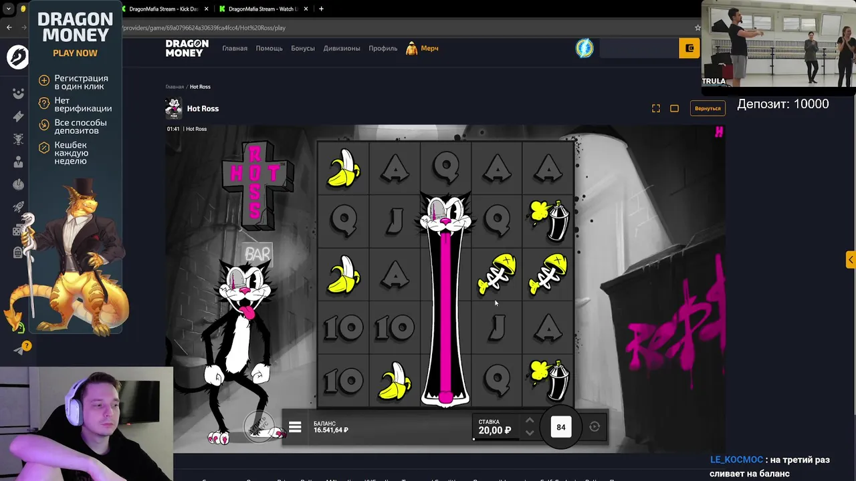Image resolution: width=856 pixels, height=481 pixels.
Task: Click the question mark help badge
Action: (x=27, y=345)
